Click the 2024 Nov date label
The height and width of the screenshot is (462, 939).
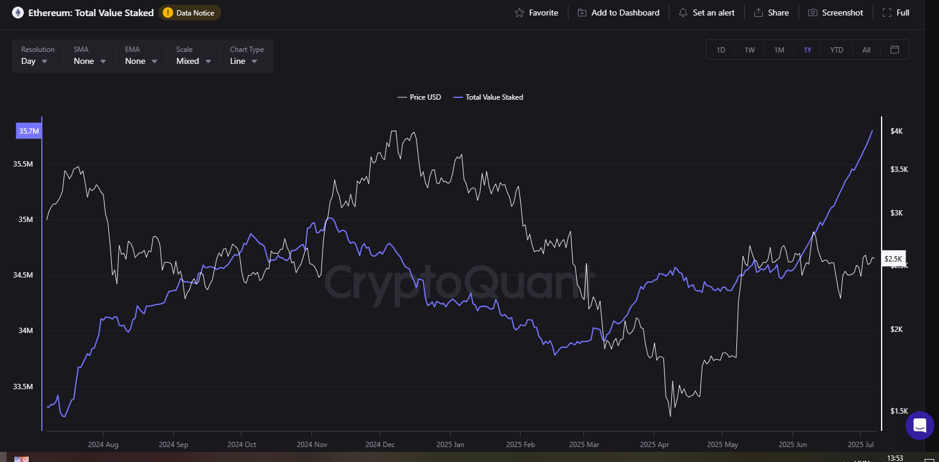tap(312, 445)
